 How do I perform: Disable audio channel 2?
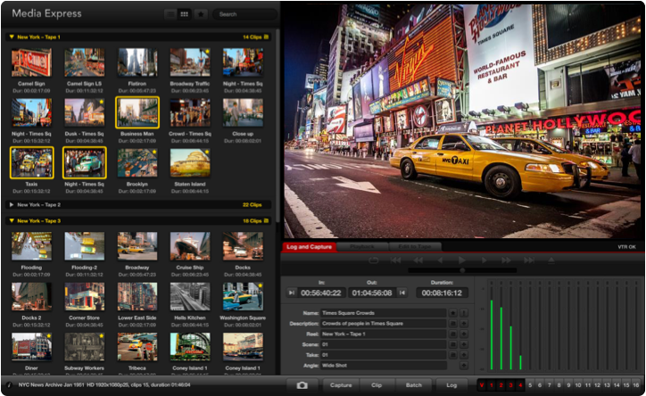point(501,385)
